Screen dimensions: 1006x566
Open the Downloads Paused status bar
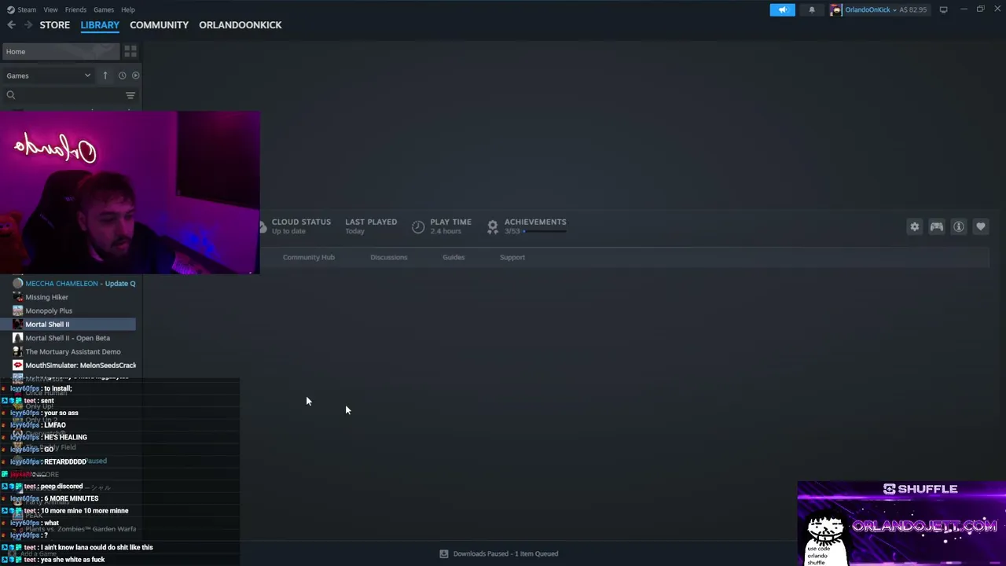[x=499, y=553]
